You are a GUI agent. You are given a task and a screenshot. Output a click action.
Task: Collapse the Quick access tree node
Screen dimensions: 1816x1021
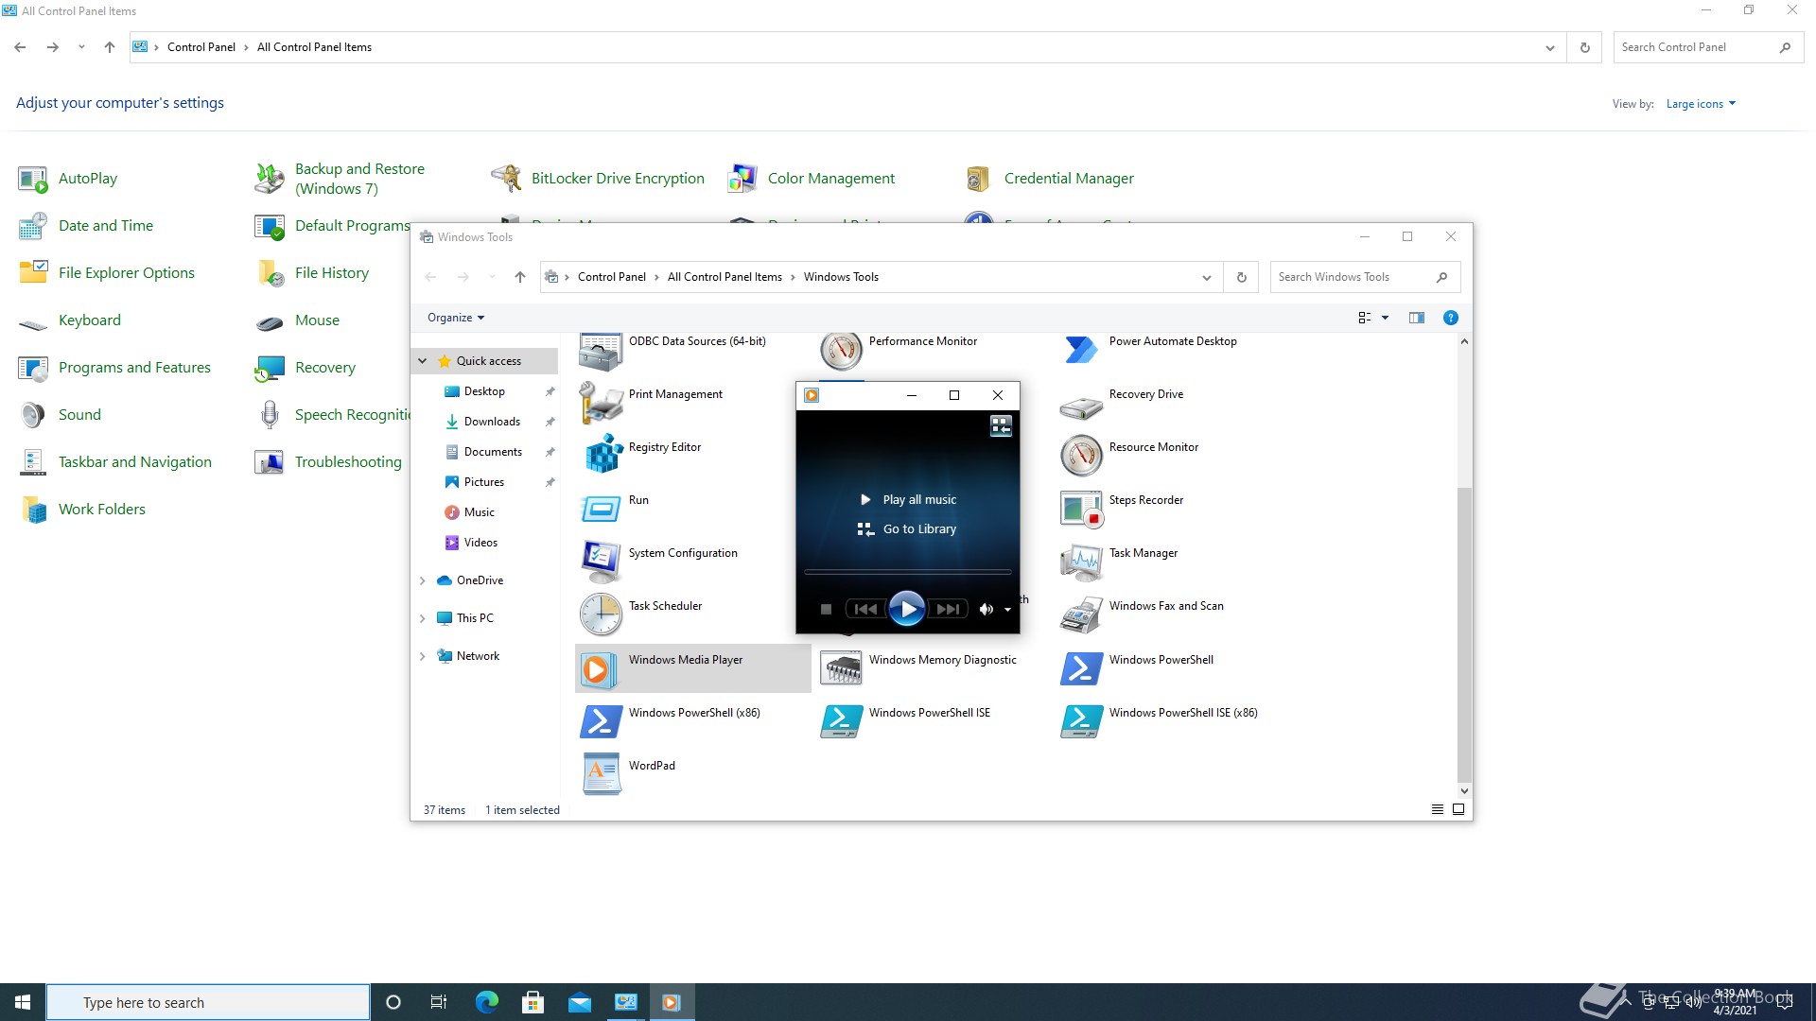click(x=423, y=361)
